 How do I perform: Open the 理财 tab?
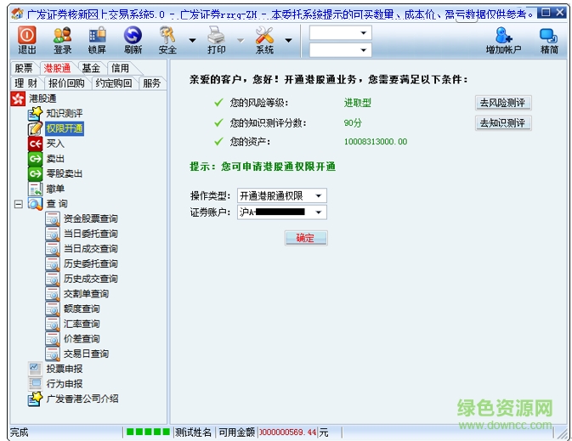click(x=26, y=83)
